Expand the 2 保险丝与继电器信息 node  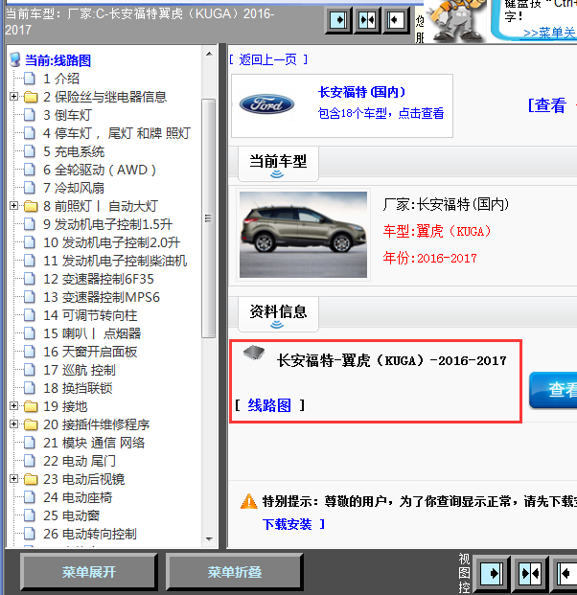(13, 97)
